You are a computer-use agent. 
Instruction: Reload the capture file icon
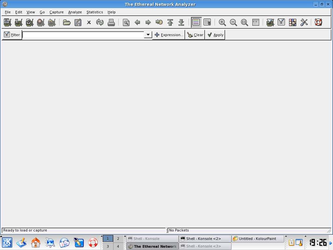tap(100, 22)
